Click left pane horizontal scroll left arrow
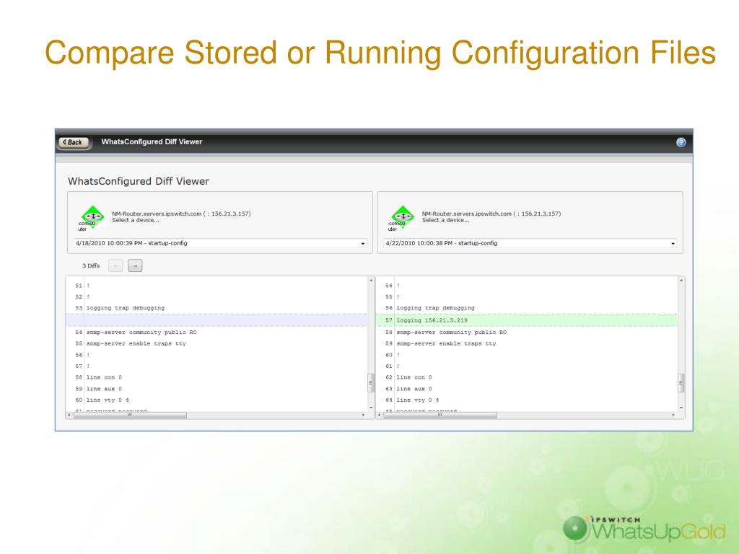This screenshot has height=554, width=739. [x=70, y=415]
